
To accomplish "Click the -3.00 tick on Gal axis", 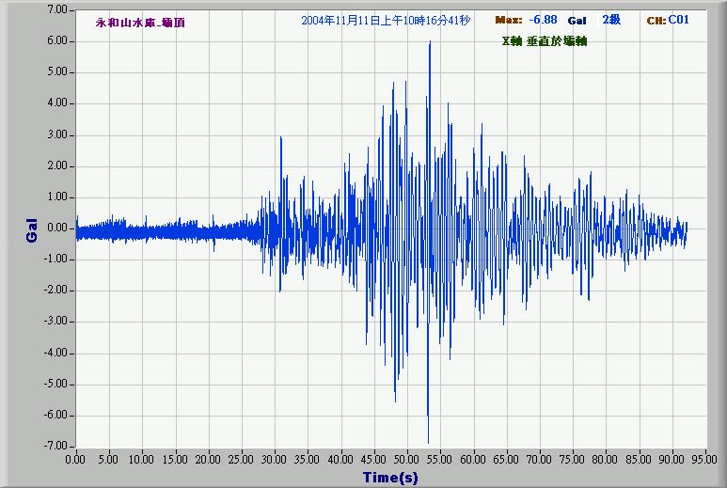I will click(x=55, y=322).
